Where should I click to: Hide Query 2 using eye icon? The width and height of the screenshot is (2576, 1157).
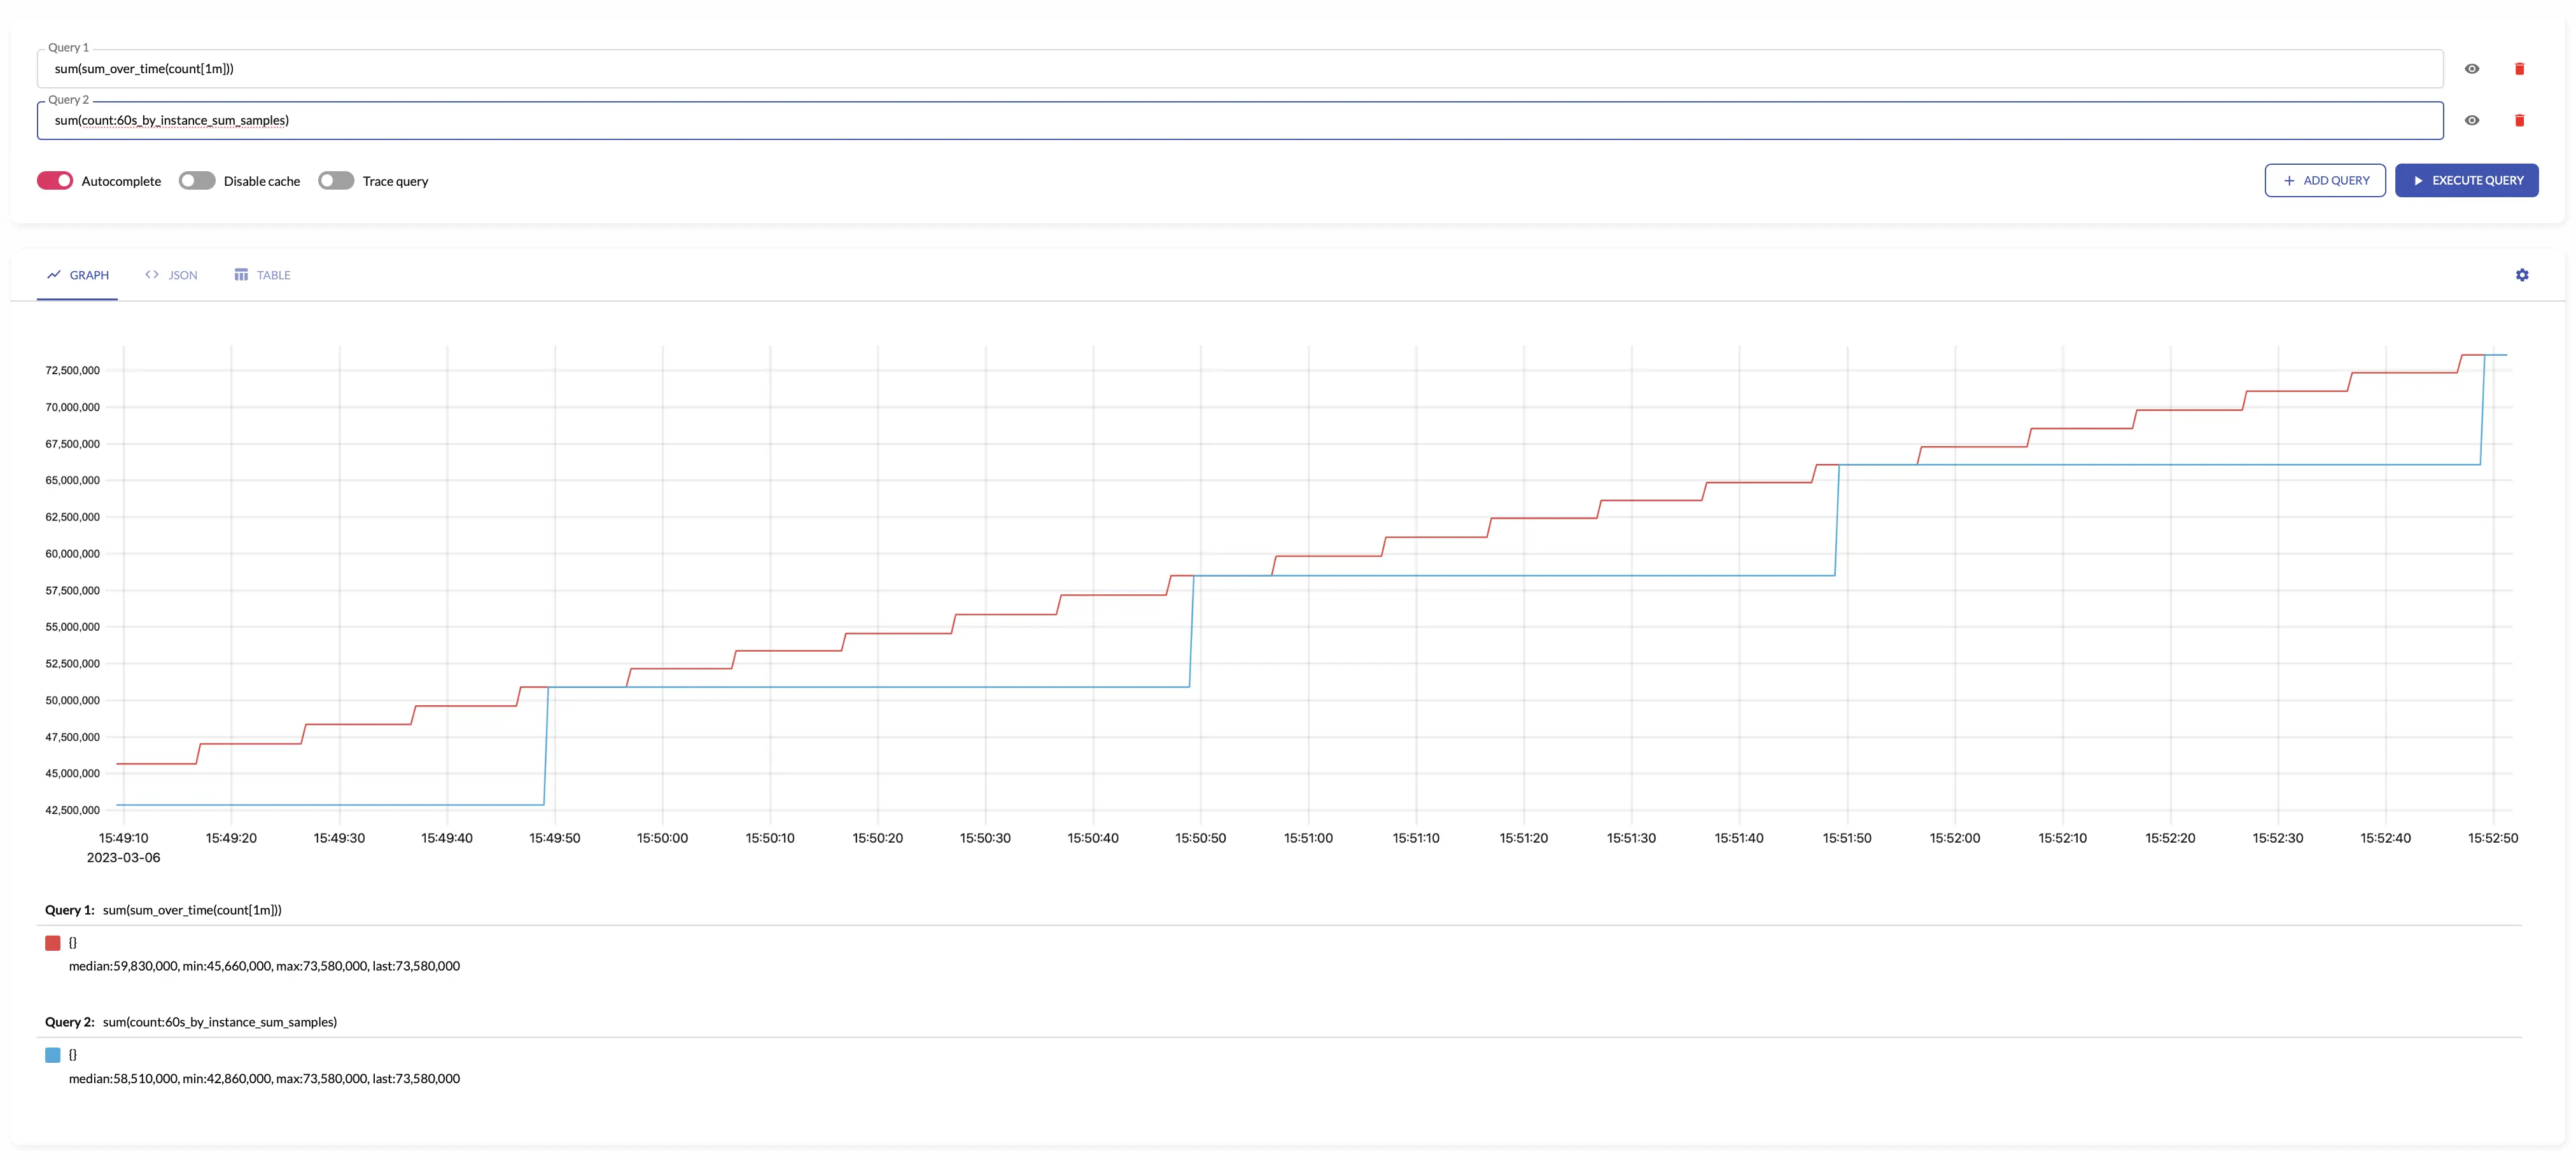click(2471, 120)
